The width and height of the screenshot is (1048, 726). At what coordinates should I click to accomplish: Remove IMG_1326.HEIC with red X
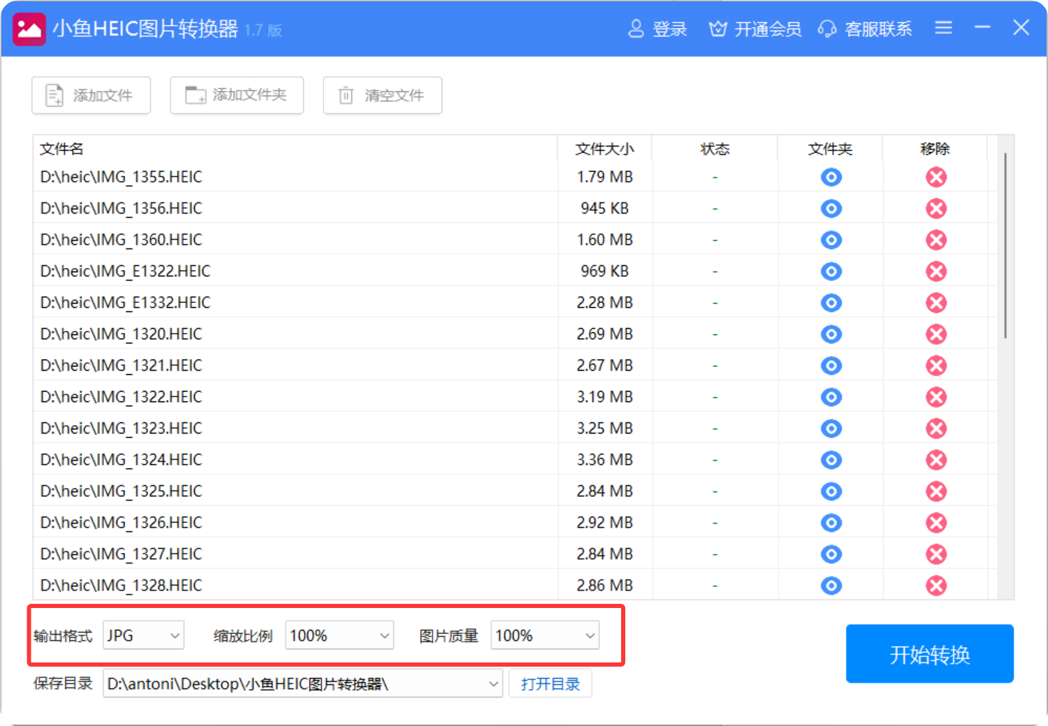(x=936, y=523)
